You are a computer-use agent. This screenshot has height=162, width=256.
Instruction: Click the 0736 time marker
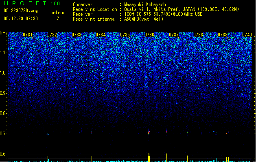pyautogui.click(x=149, y=35)
